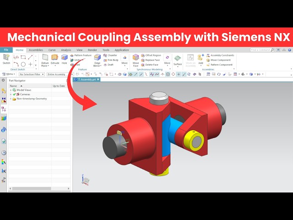Open the Constraint Navigator sidebar tab
This screenshot has height=220, width=293.
(4, 100)
